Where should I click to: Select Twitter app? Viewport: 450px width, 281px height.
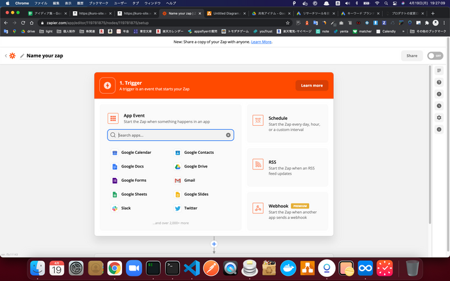click(x=186, y=208)
